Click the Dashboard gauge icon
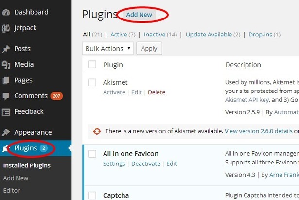299x200 pixels. pos(6,12)
